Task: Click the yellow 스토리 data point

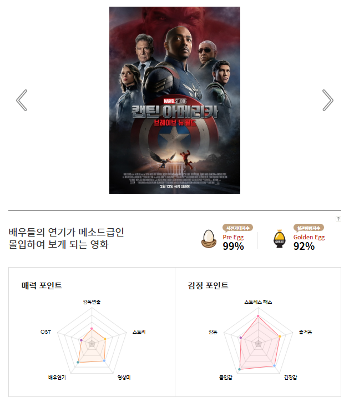Action: (105, 339)
